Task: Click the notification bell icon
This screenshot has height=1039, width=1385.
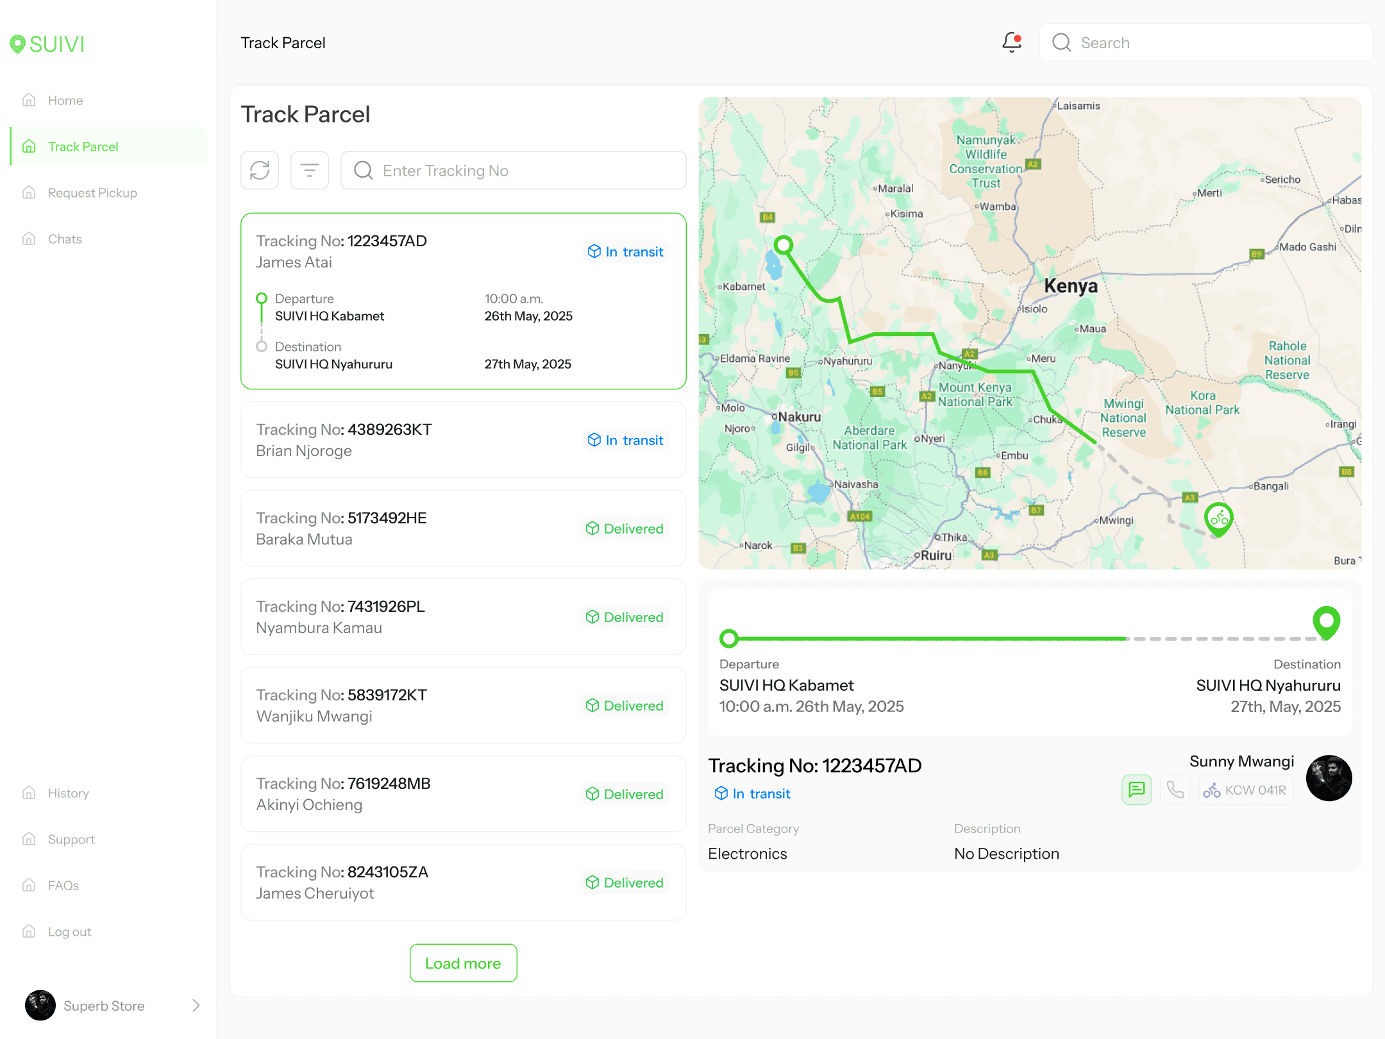Action: tap(1011, 42)
